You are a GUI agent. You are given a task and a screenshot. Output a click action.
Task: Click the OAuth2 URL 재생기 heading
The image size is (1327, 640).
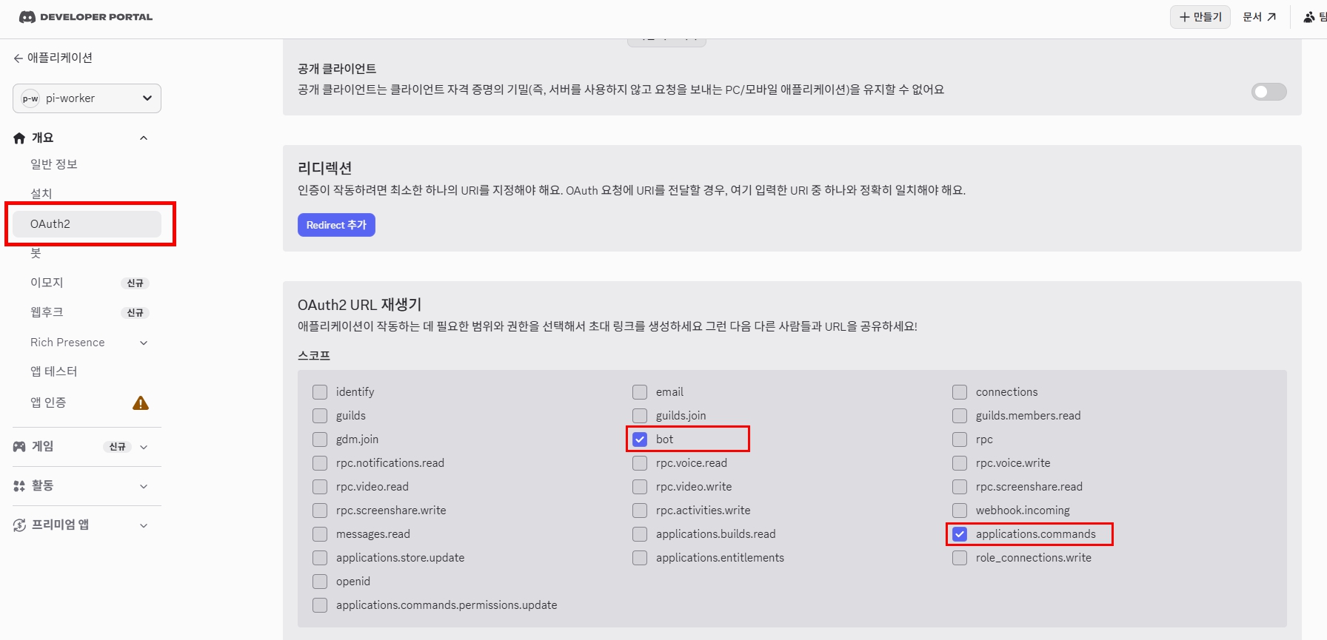point(359,305)
